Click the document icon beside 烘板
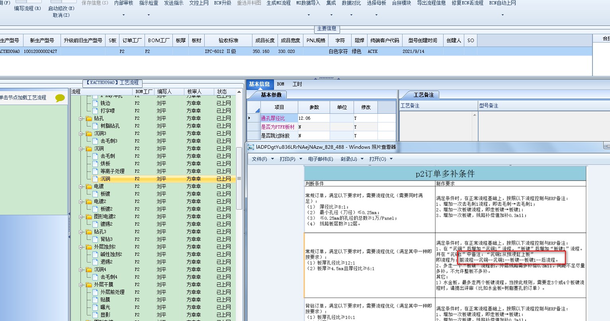Screen dimensions: 610x321 pos(96,164)
